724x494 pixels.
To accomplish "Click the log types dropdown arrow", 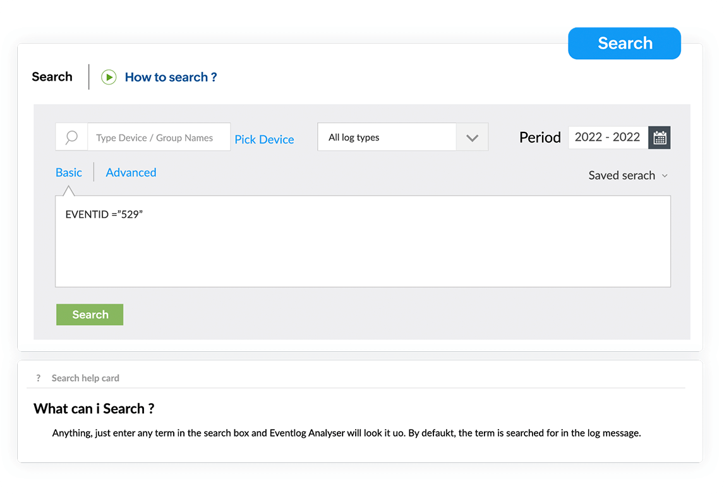I will [472, 138].
